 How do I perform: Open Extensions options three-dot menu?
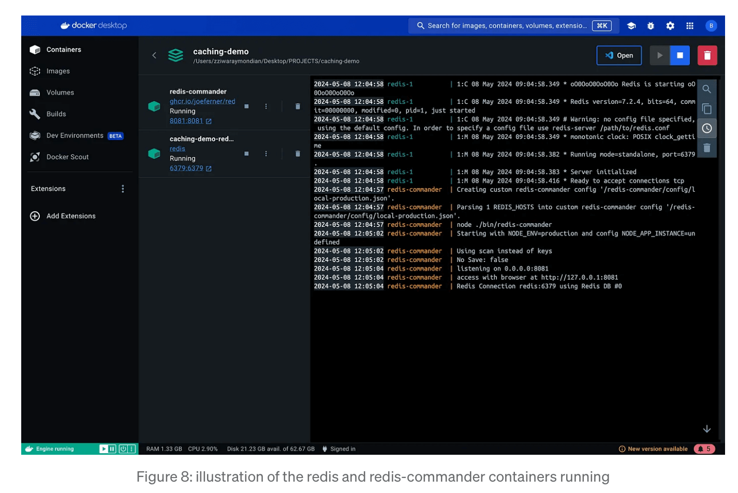(x=123, y=189)
